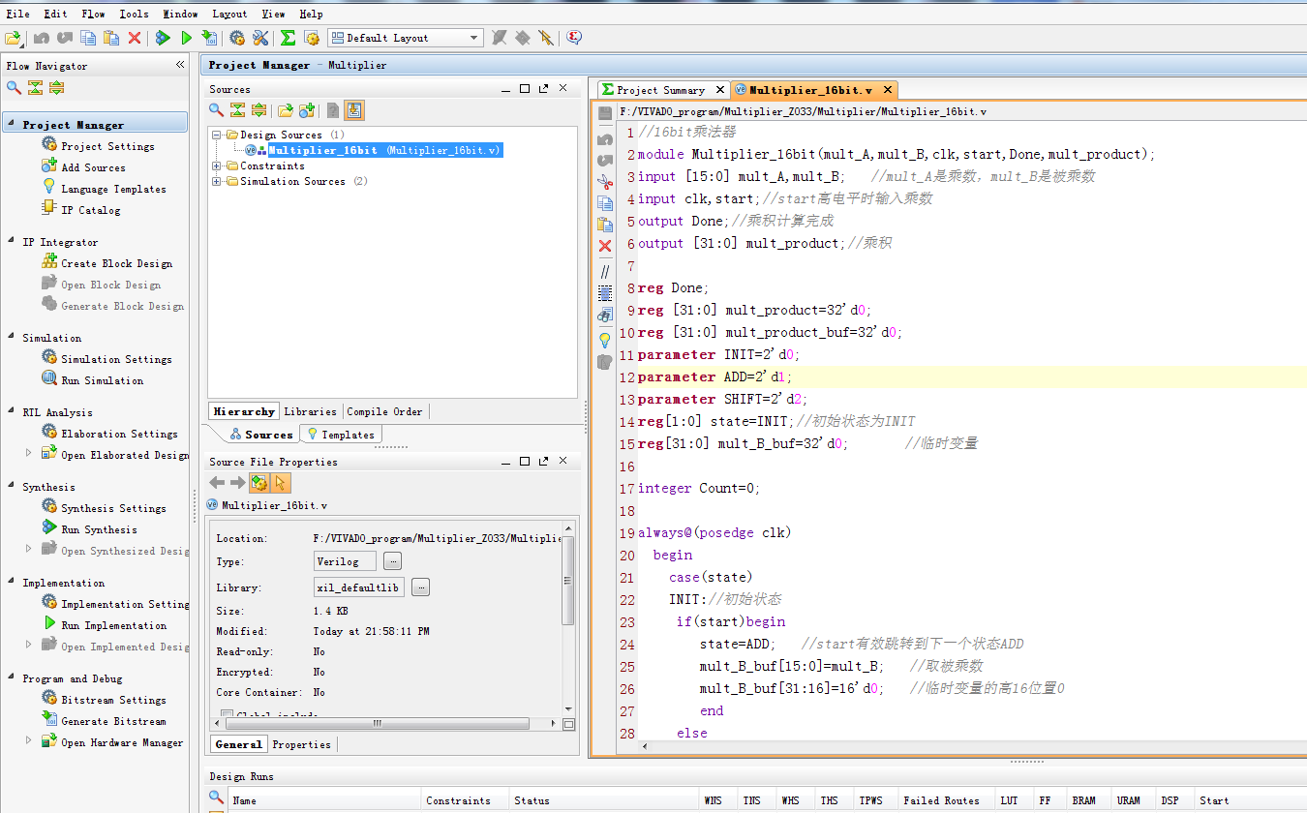Switch to the Compile Order tab

[x=384, y=411]
